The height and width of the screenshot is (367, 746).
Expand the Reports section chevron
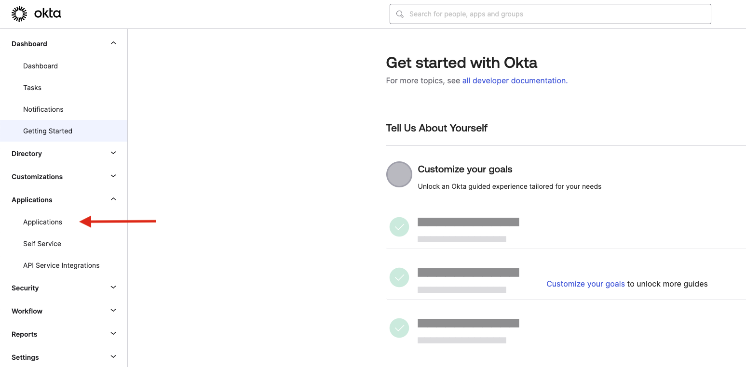[113, 334]
